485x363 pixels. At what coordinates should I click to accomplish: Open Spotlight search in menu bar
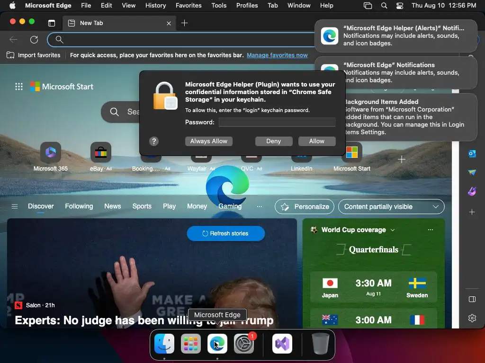pyautogui.click(x=384, y=6)
